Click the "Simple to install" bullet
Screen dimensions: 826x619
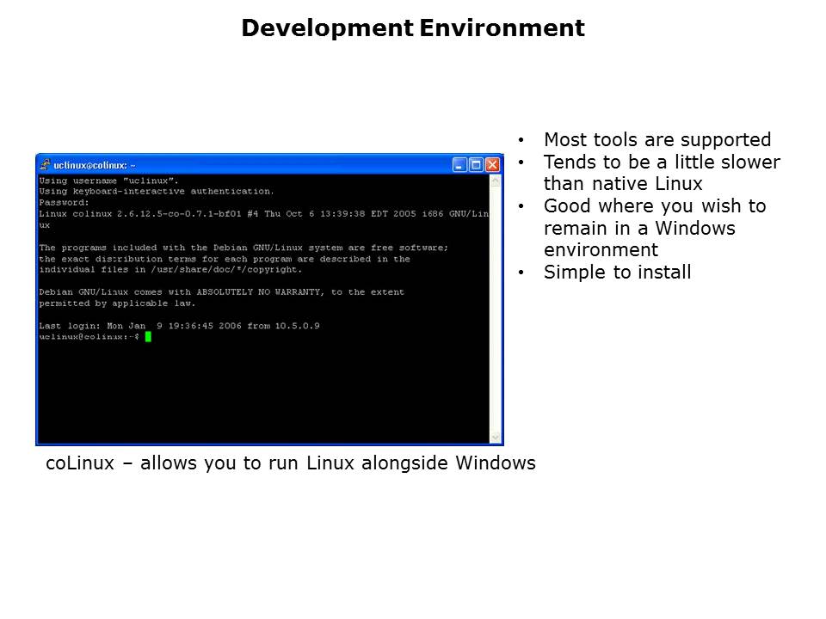[617, 273]
